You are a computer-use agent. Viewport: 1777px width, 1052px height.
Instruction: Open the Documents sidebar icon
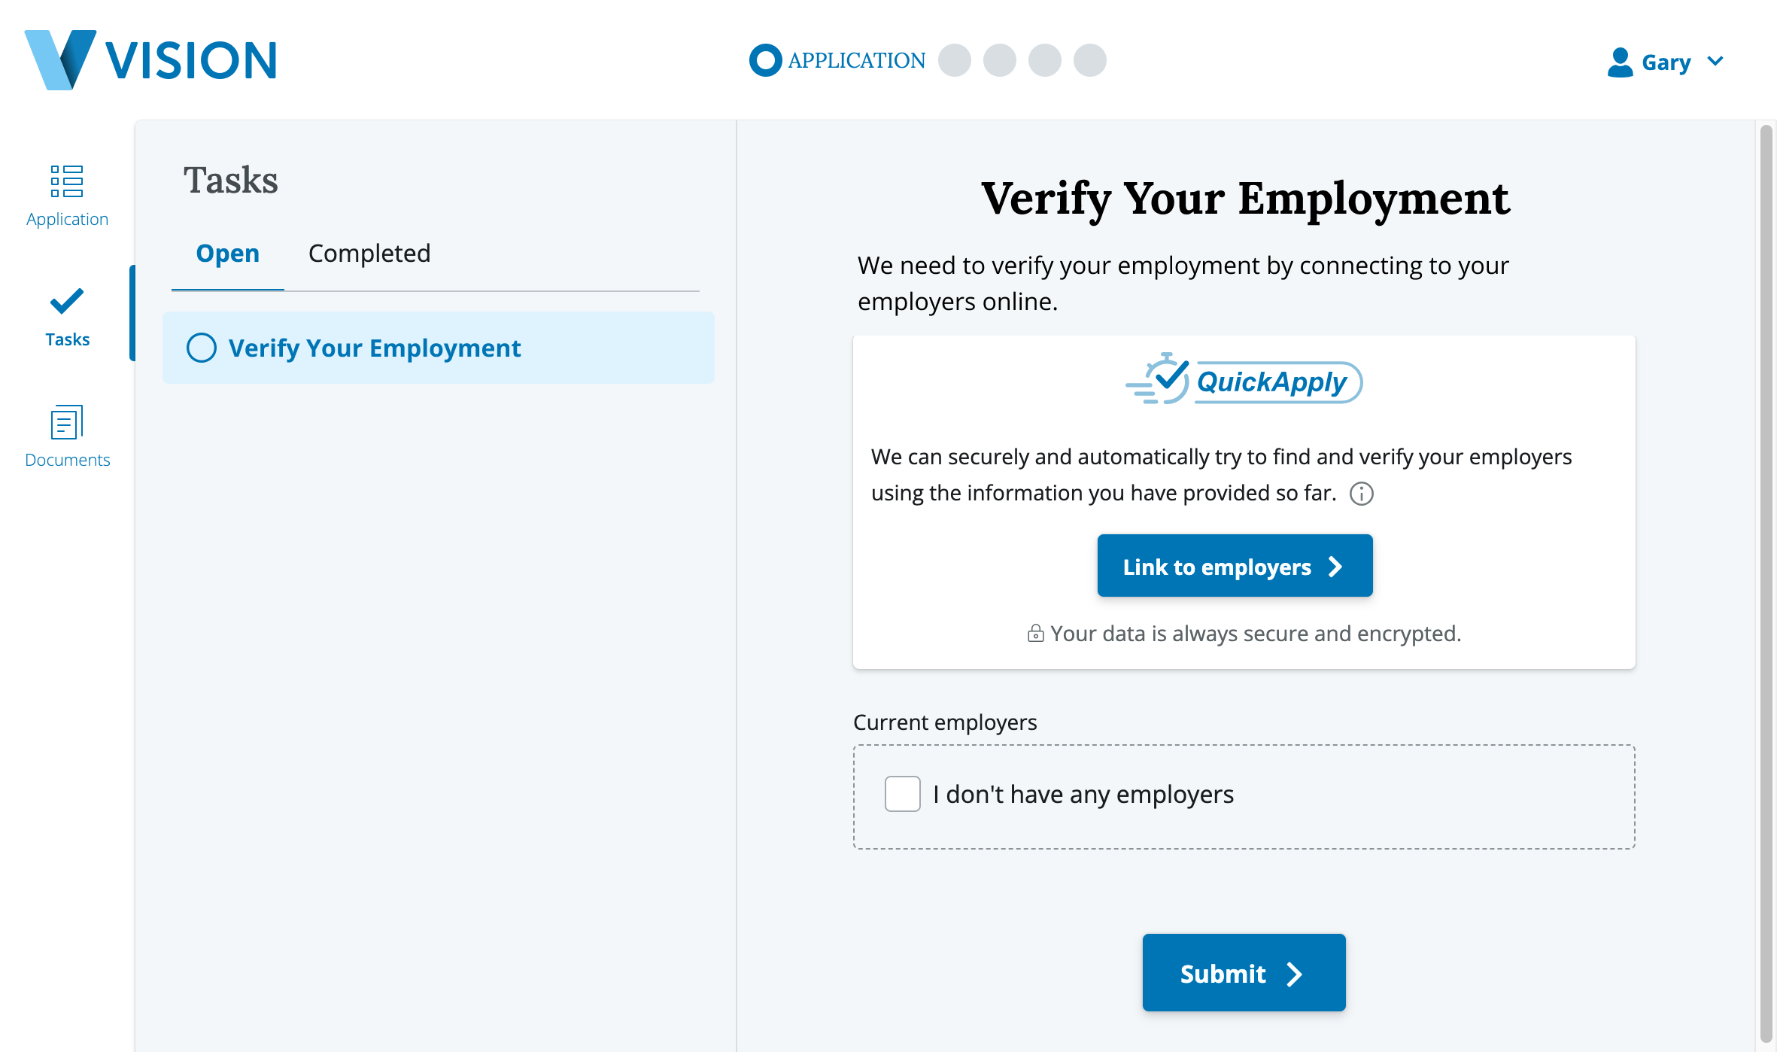[x=67, y=422]
